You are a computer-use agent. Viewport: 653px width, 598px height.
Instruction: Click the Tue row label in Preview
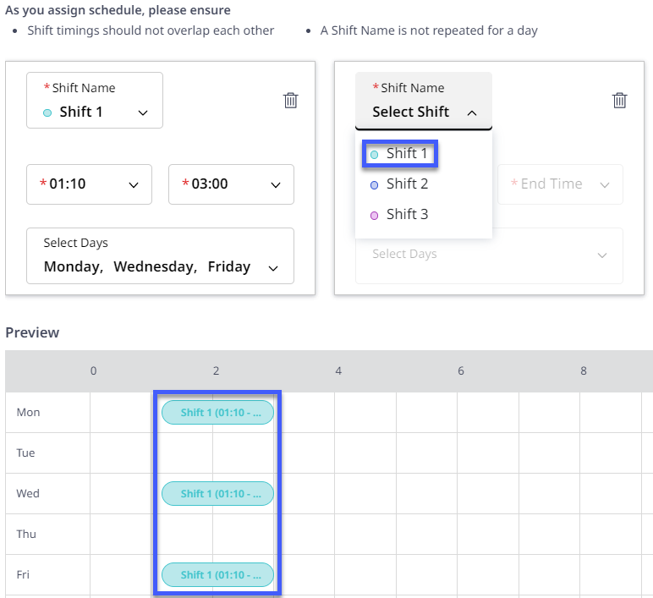tap(26, 453)
